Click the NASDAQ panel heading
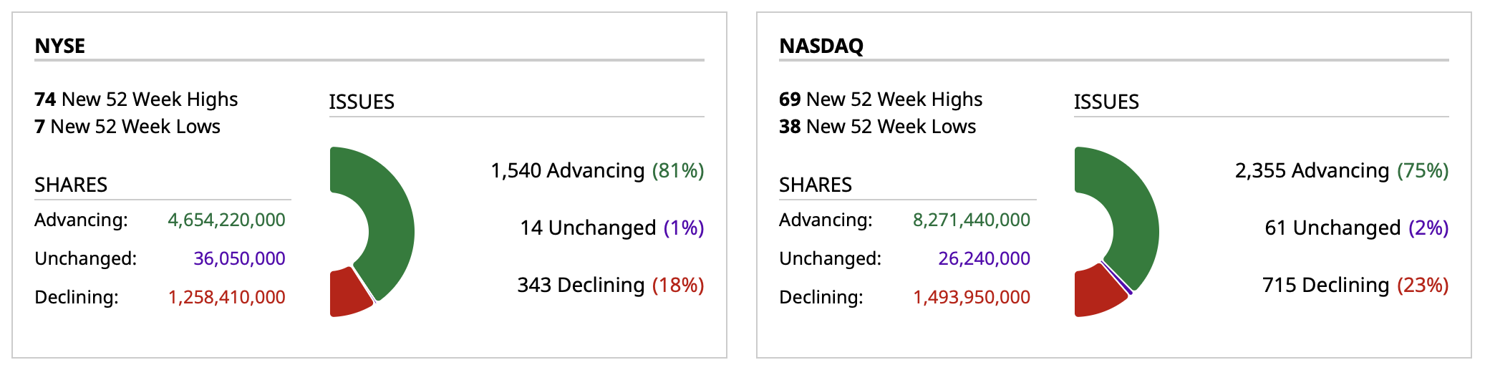This screenshot has width=1485, height=375. coord(821,46)
